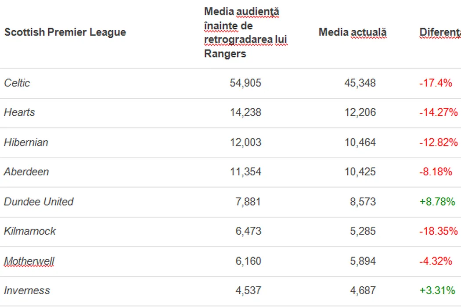
Task: Click the Celtic team name cell
Action: [x=17, y=83]
